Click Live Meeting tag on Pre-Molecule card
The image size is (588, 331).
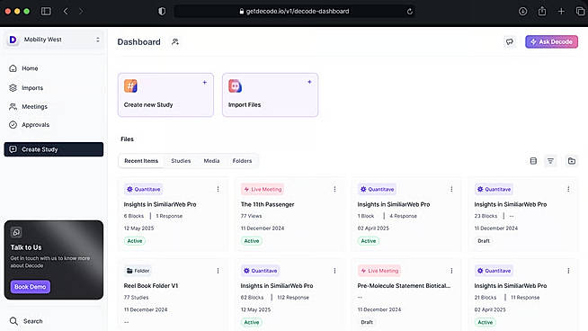pyautogui.click(x=379, y=271)
